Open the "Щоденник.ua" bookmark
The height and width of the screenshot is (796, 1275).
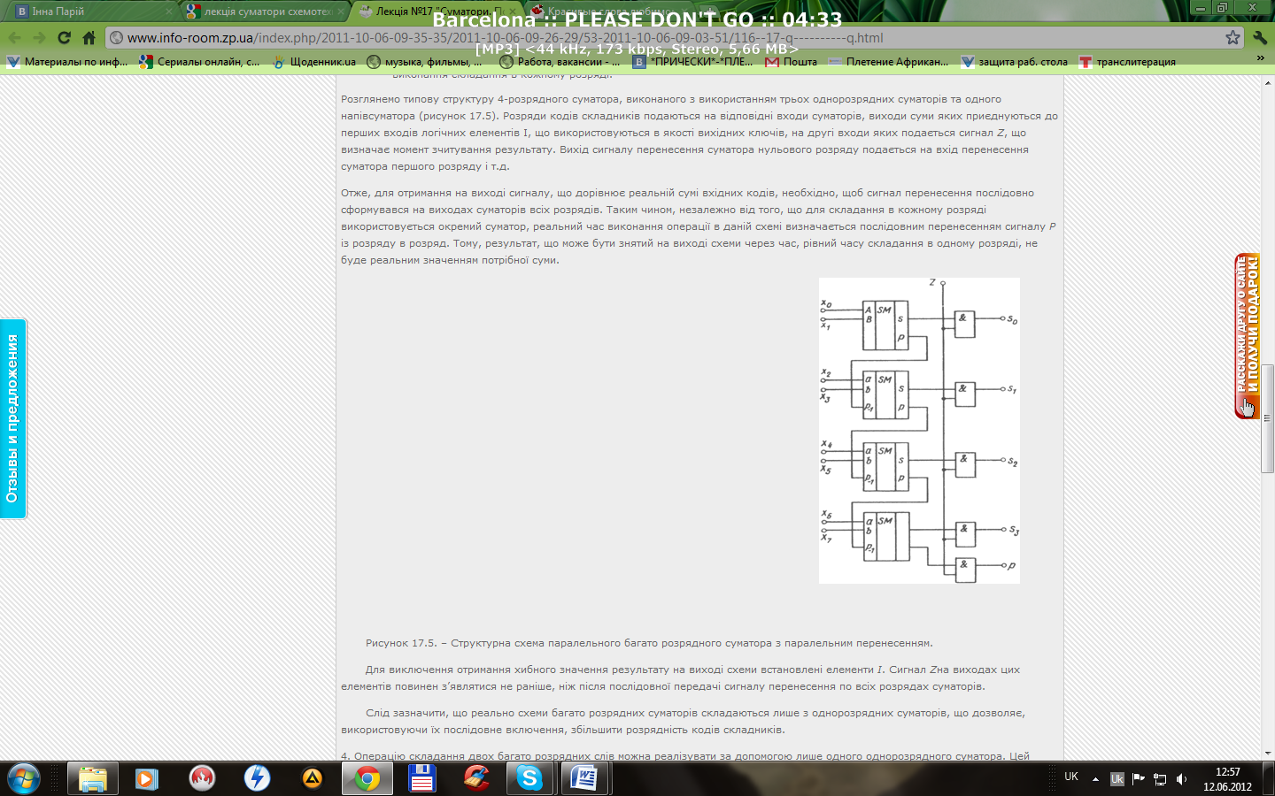(x=314, y=62)
